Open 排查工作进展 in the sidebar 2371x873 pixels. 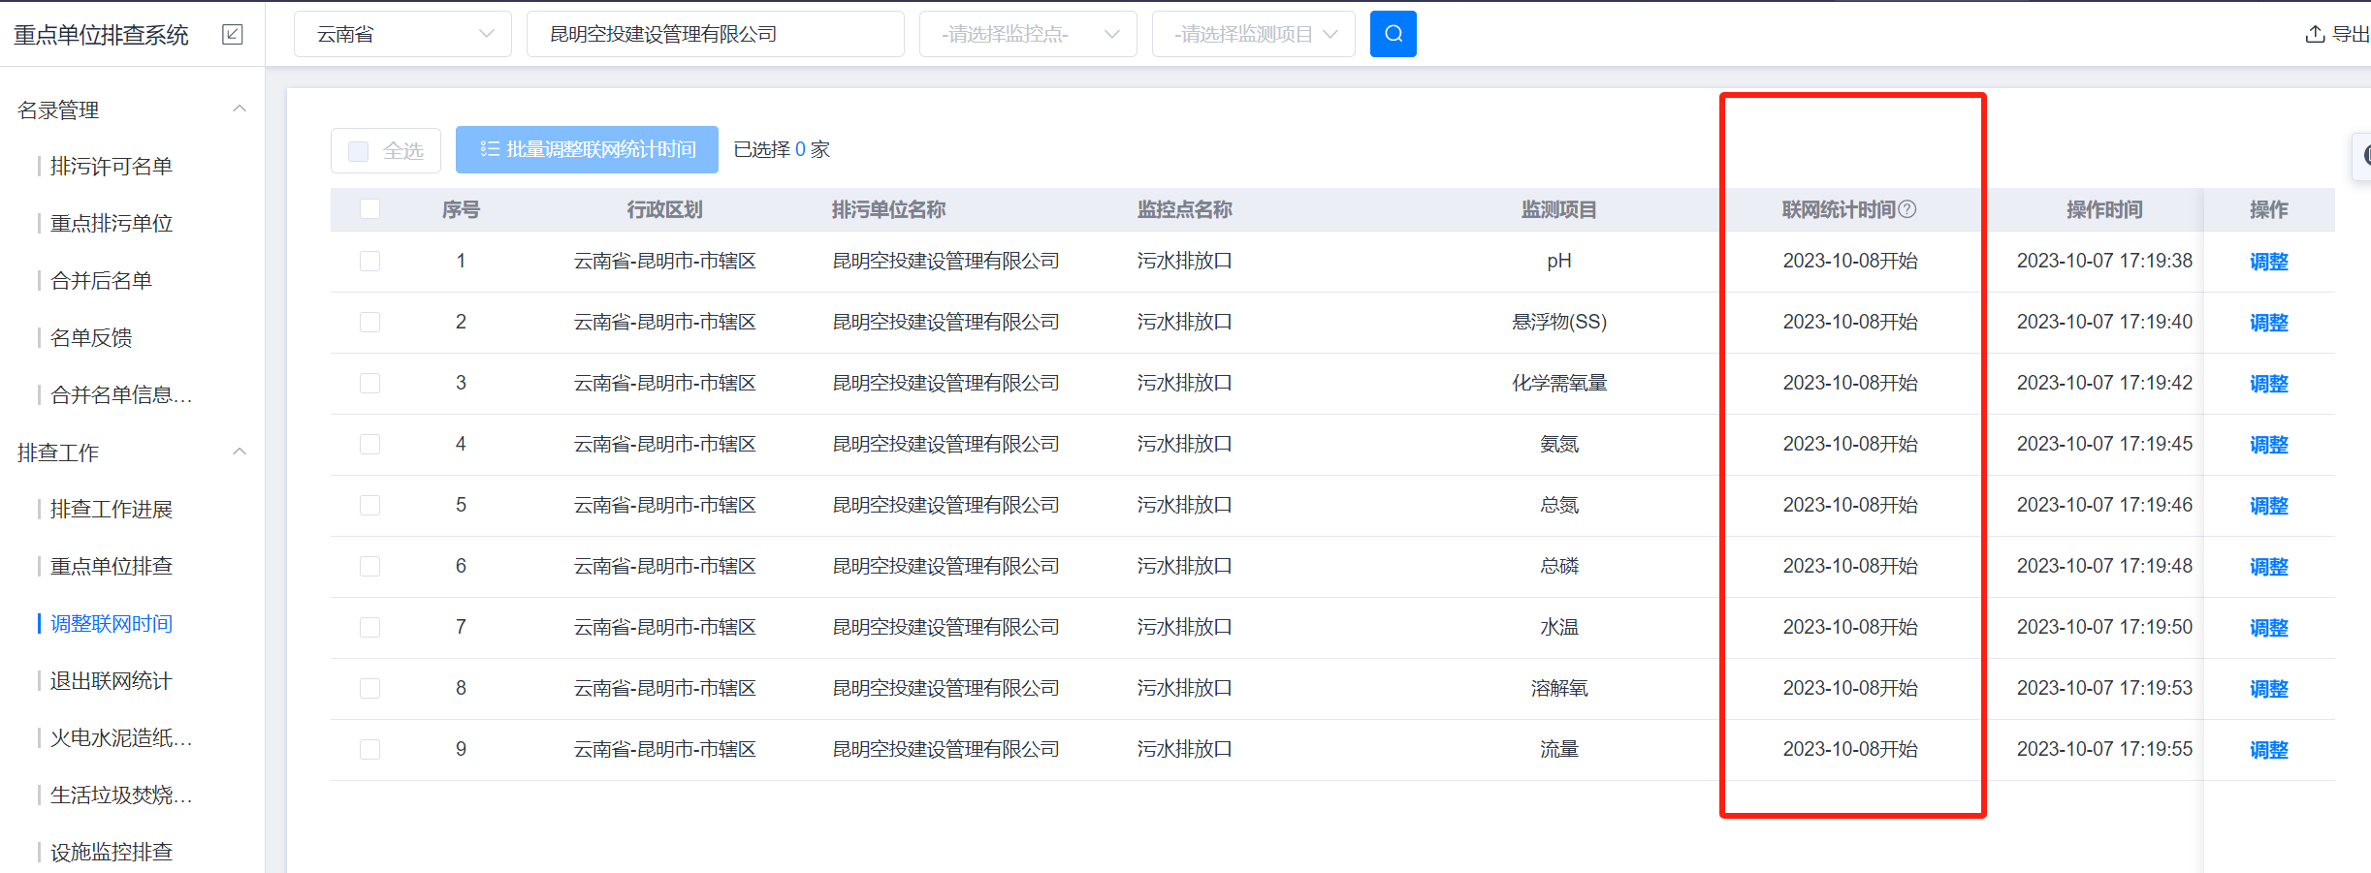point(112,510)
